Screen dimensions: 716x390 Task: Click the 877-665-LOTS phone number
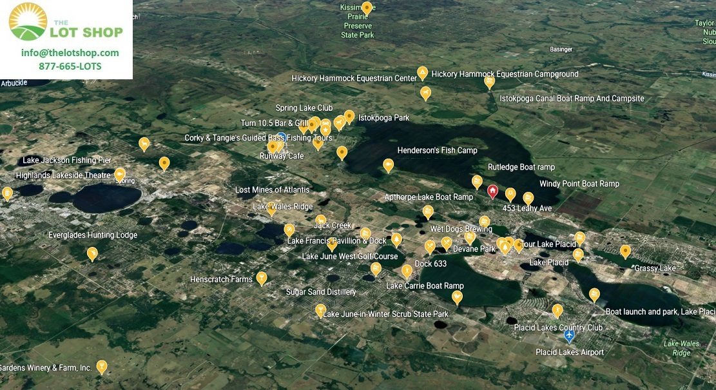point(70,66)
